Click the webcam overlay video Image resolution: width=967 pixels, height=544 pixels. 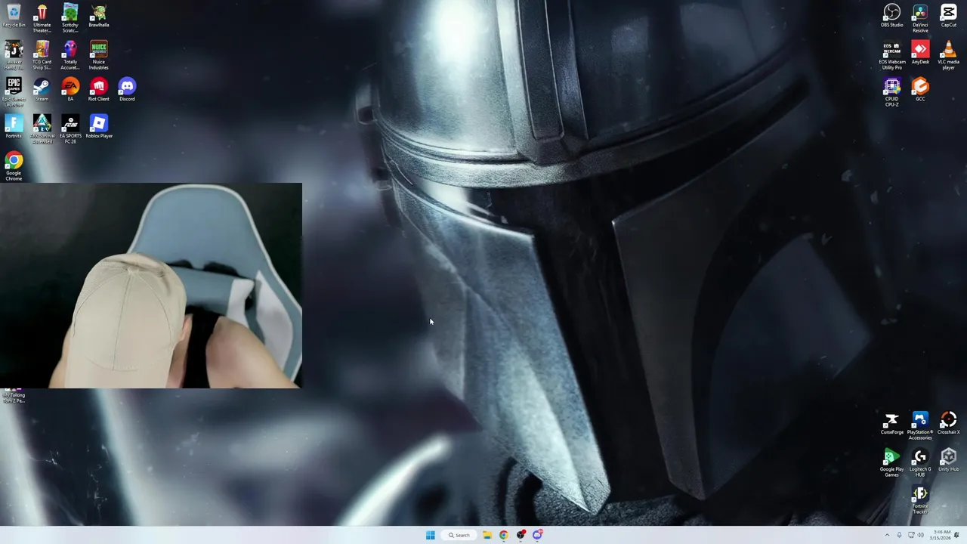click(151, 286)
